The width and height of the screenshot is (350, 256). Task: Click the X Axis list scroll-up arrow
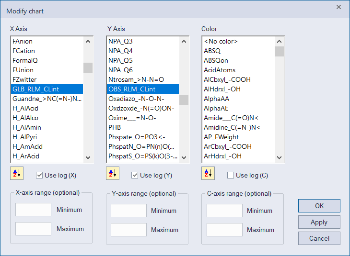pos(88,42)
